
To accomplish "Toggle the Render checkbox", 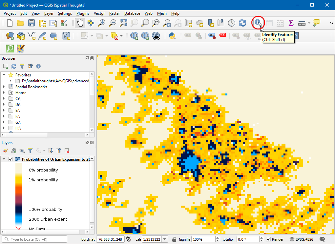I will (x=268, y=239).
